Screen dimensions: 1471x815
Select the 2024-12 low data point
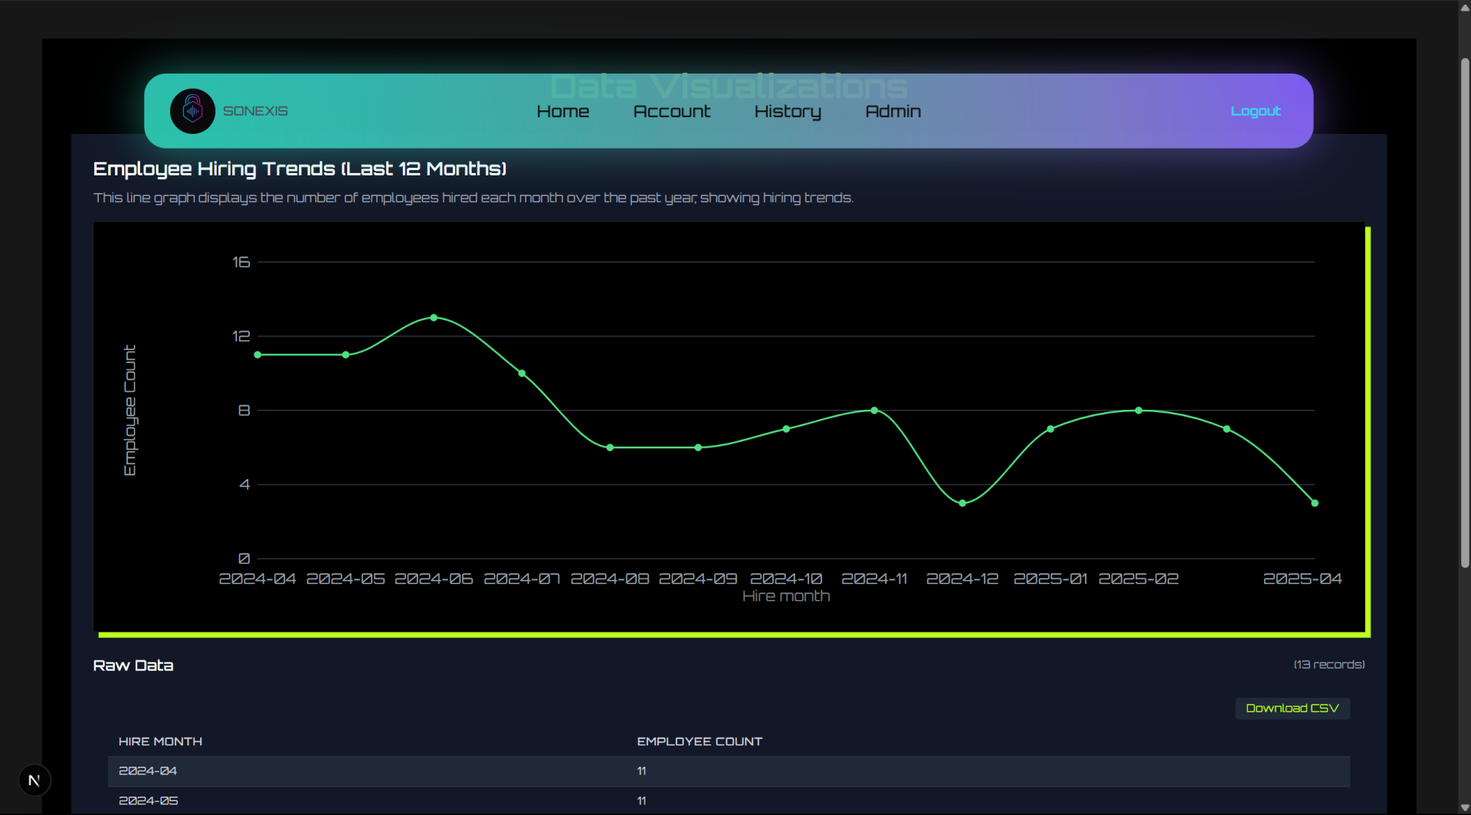click(x=962, y=503)
